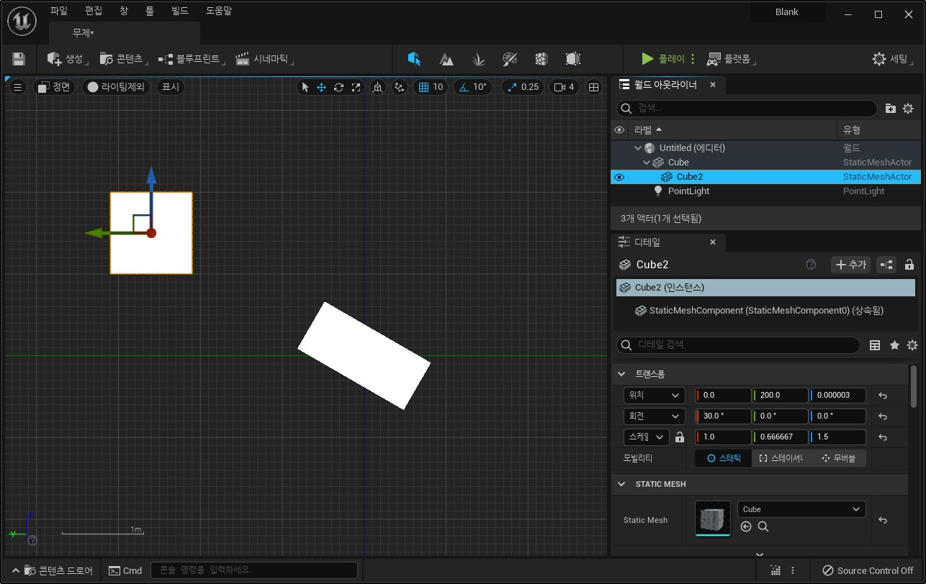Open viewport options hamburger menu

tap(18, 87)
